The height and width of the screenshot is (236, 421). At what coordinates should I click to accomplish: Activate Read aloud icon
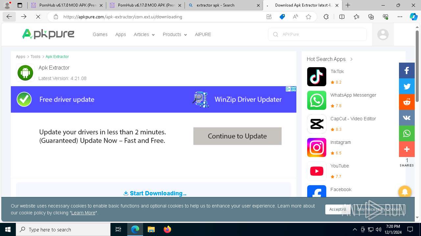click(x=295, y=17)
